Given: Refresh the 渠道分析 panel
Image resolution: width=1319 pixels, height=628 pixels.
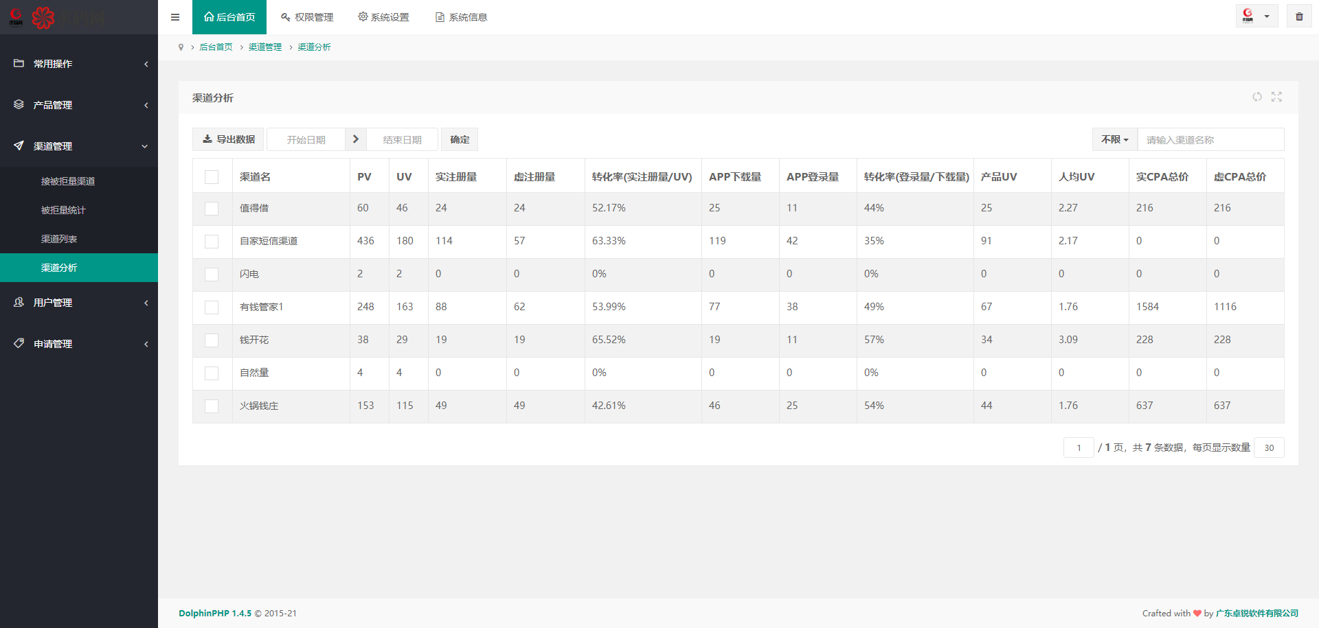Looking at the screenshot, I should pos(1256,97).
